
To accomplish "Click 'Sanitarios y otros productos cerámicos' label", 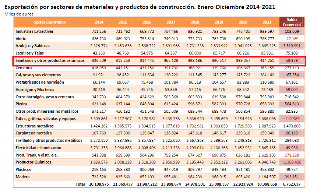I will (50, 60).
